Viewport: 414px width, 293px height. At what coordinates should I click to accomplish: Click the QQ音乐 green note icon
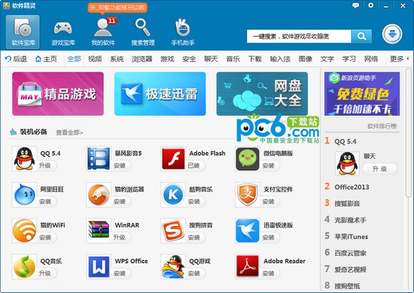pos(24,266)
